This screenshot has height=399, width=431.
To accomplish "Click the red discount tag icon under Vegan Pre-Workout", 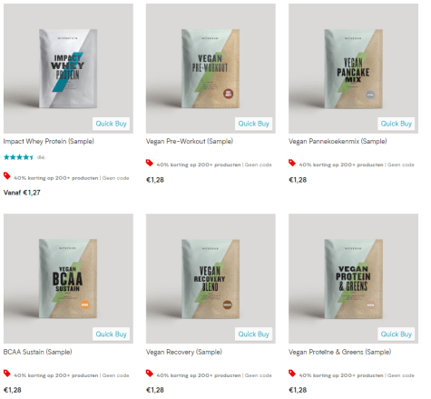I will point(150,163).
